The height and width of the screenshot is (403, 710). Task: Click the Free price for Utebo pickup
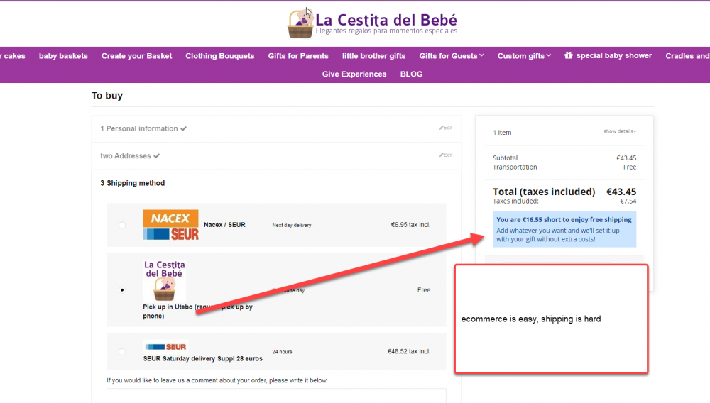point(424,290)
